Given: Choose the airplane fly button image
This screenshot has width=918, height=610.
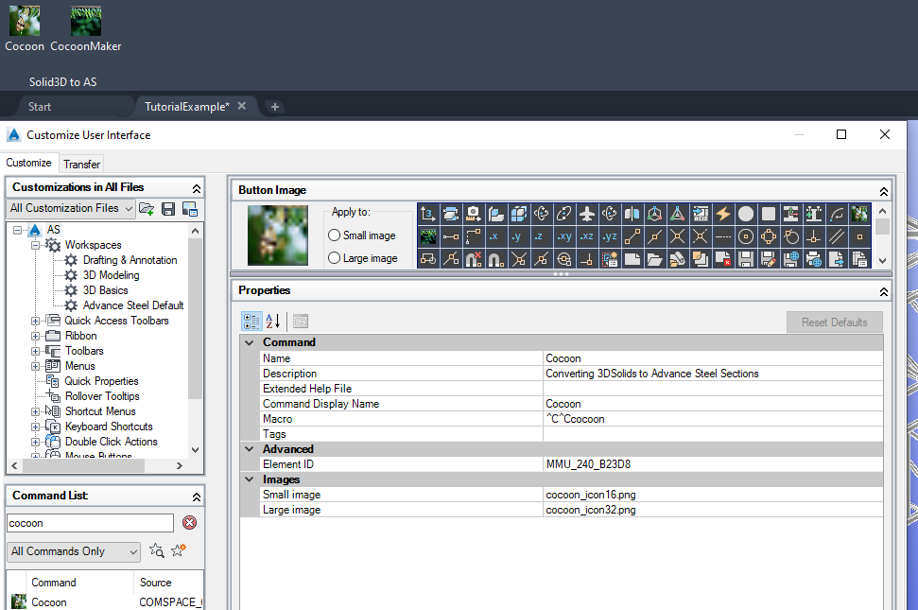Looking at the screenshot, I should tap(586, 214).
